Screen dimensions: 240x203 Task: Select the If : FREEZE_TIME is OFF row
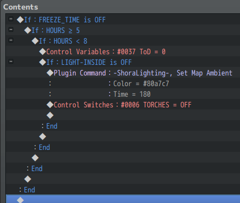pos(123,19)
